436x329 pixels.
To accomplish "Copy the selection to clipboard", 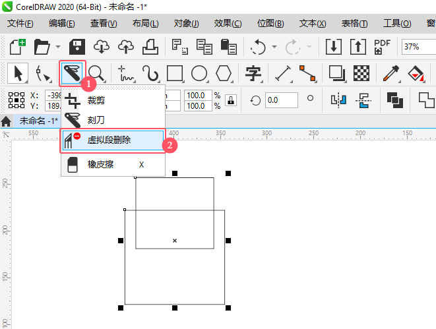I will click(204, 47).
